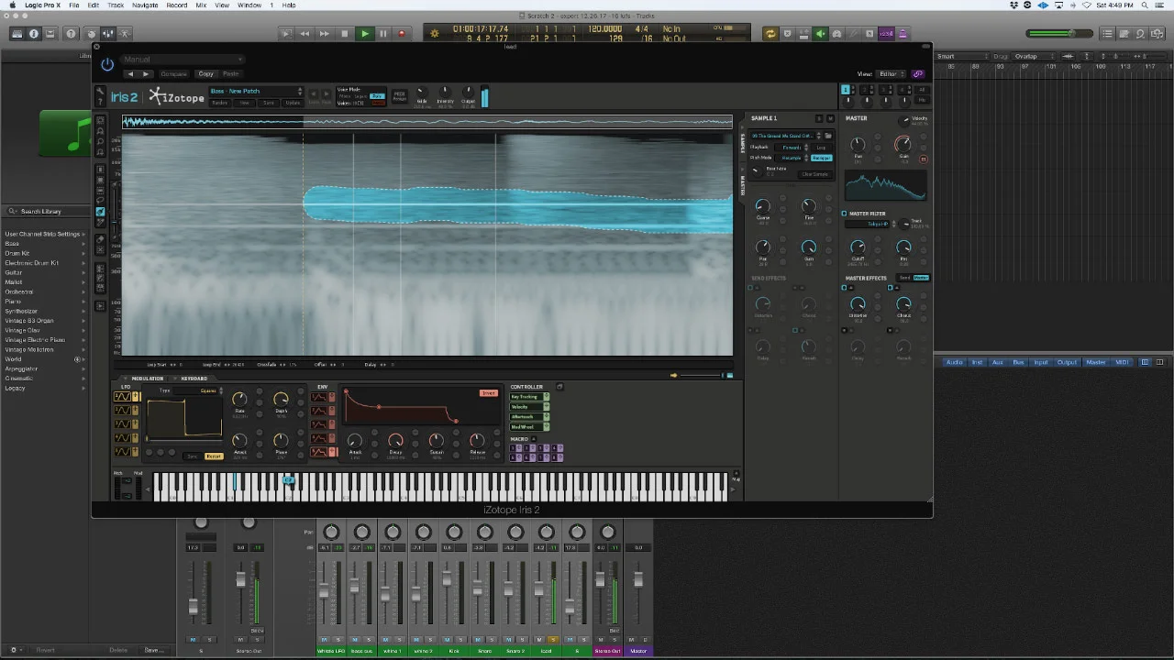
Task: Toggle the LFO Restart button
Action: [x=214, y=456]
